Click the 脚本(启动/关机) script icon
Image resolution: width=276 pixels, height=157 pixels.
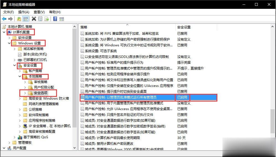click(x=20, y=54)
